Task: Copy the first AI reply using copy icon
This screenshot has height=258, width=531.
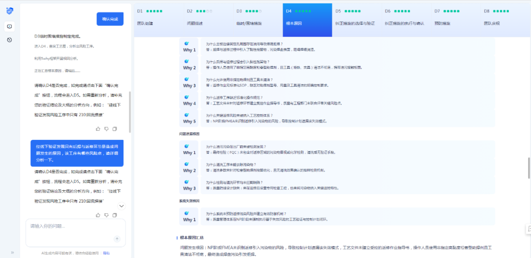Action: (115, 129)
